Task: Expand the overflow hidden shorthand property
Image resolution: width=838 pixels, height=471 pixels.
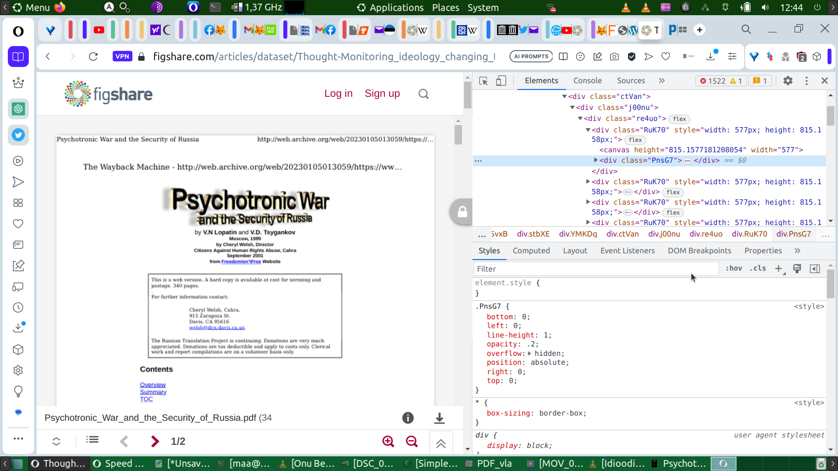Action: tap(529, 353)
